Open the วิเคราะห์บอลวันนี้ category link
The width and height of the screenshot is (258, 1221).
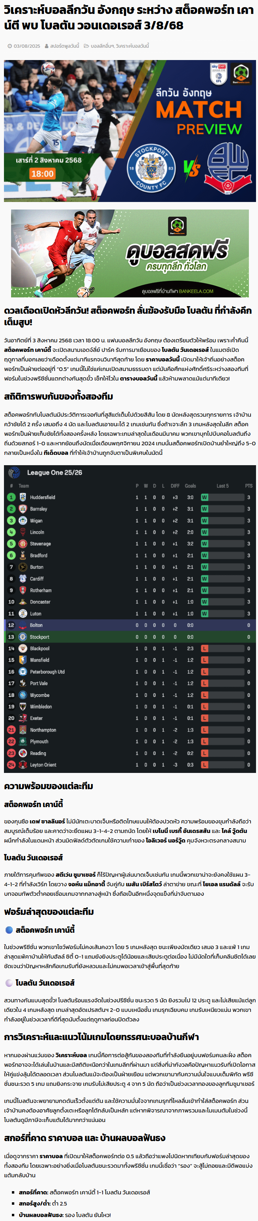coord(132,46)
